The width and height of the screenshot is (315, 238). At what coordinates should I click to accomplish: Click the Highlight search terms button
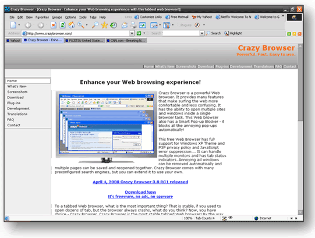pyautogui.click(x=233, y=33)
